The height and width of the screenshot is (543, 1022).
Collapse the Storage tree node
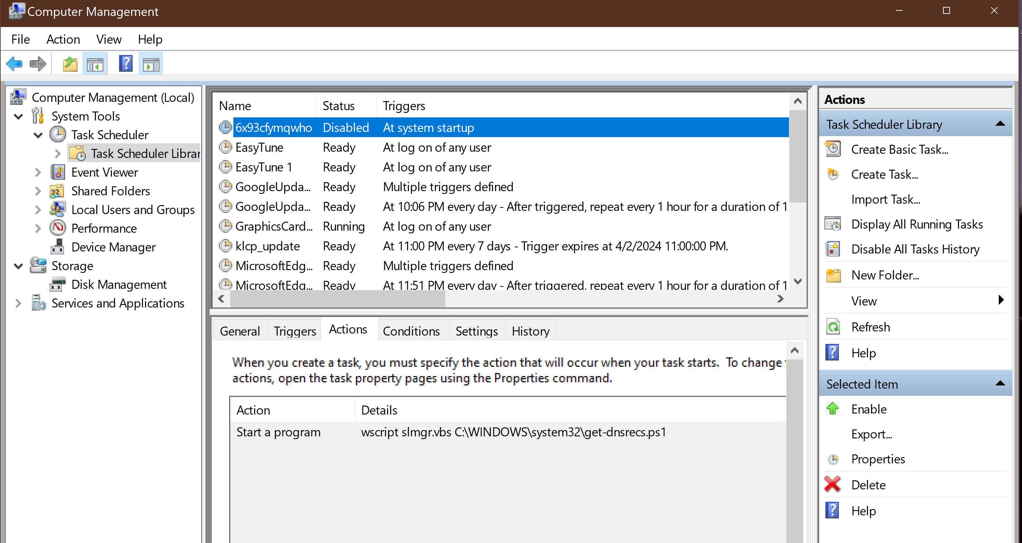click(19, 266)
